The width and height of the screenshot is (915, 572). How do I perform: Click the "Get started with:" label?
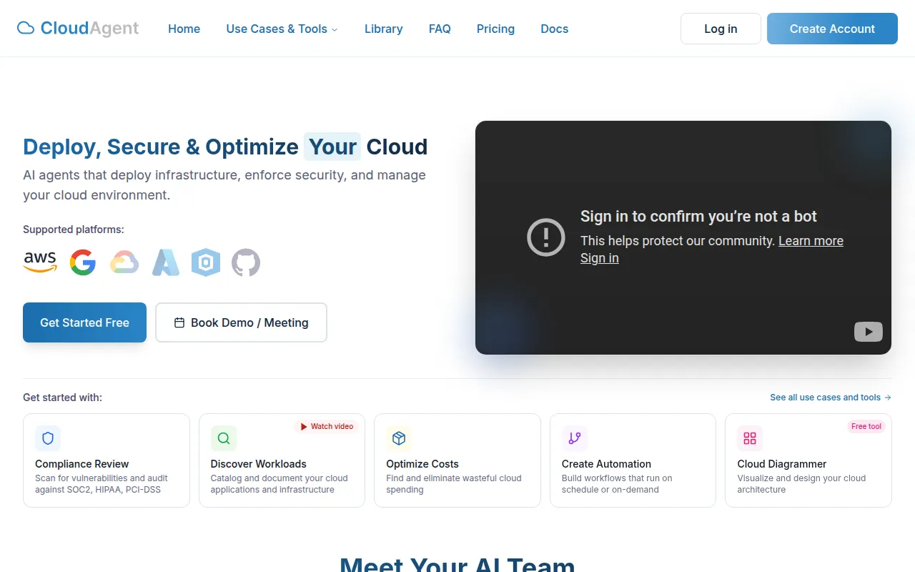(62, 398)
